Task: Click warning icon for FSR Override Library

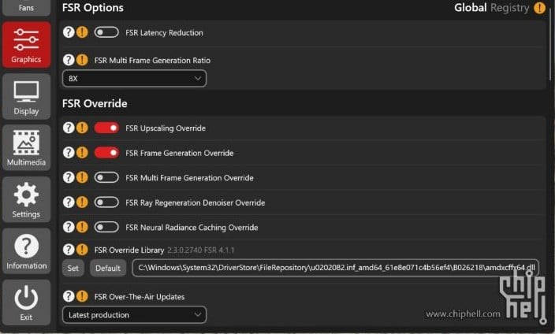Action: pos(82,250)
